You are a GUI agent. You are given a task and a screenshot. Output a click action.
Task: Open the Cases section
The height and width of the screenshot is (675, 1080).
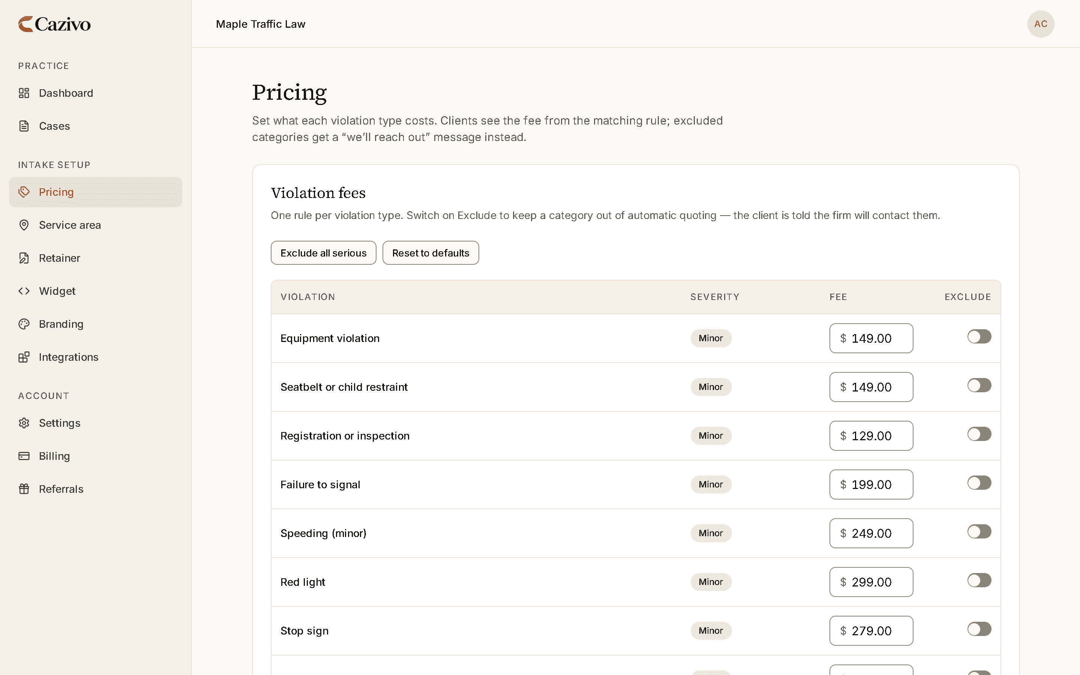coord(96,126)
